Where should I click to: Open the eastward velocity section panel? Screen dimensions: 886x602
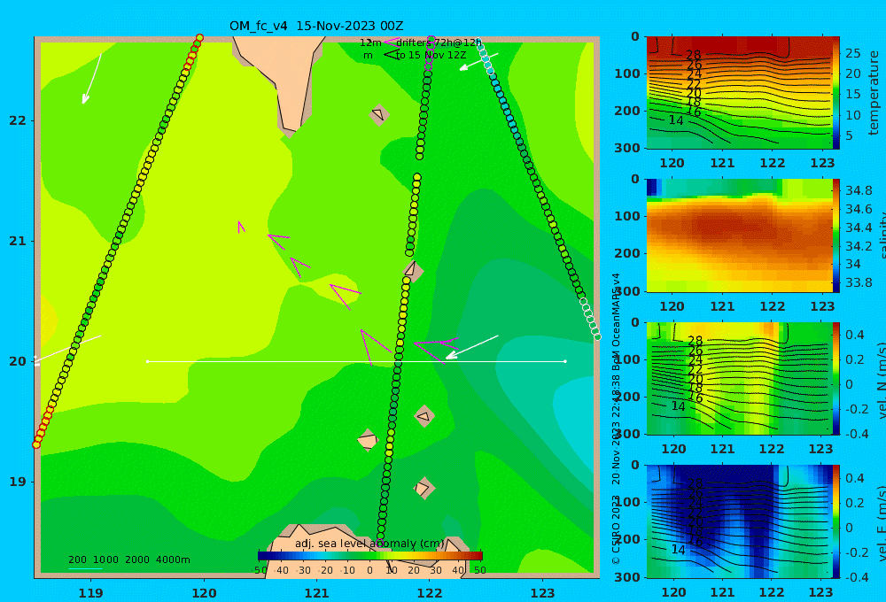coord(739,521)
